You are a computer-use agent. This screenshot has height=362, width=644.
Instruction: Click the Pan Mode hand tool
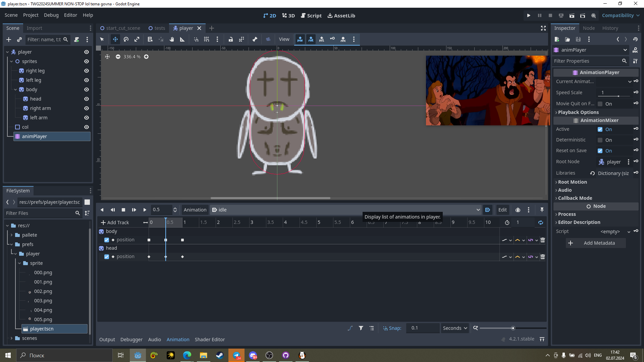click(x=172, y=39)
